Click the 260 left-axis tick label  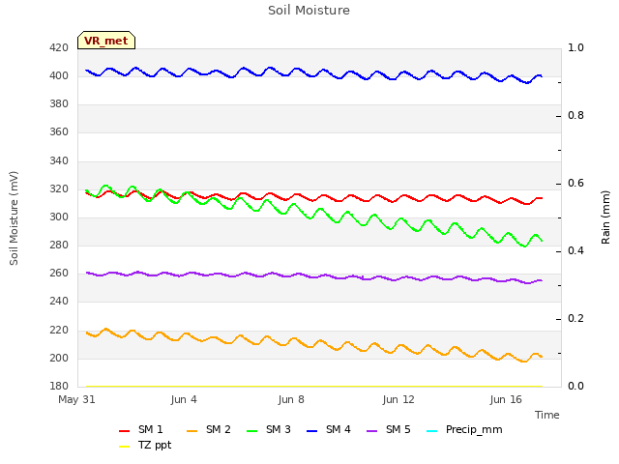pos(59,273)
